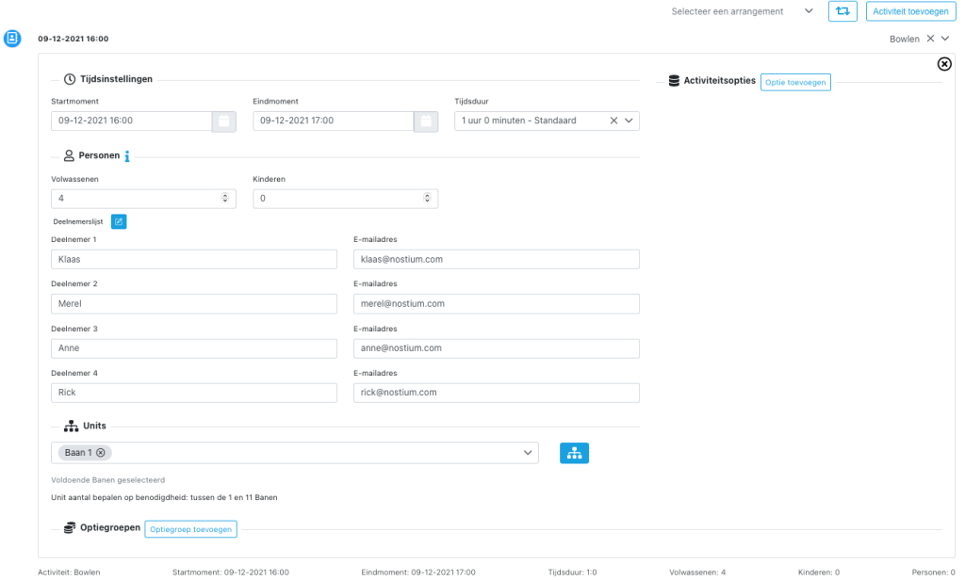Click the blue units hierarchy button

tap(574, 453)
